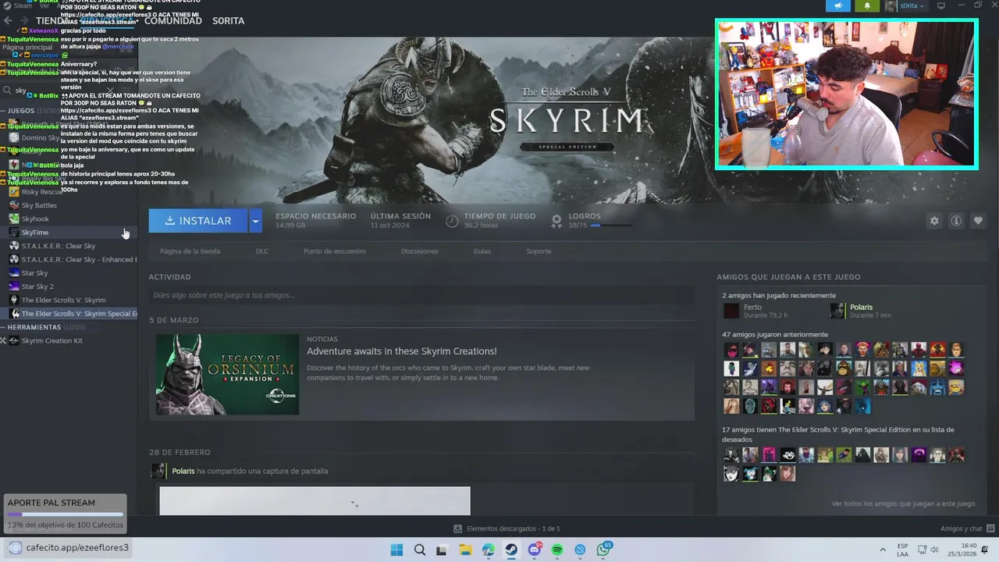Open Steam icon in taskbar
Viewport: 999px width, 562px height.
[x=511, y=550]
